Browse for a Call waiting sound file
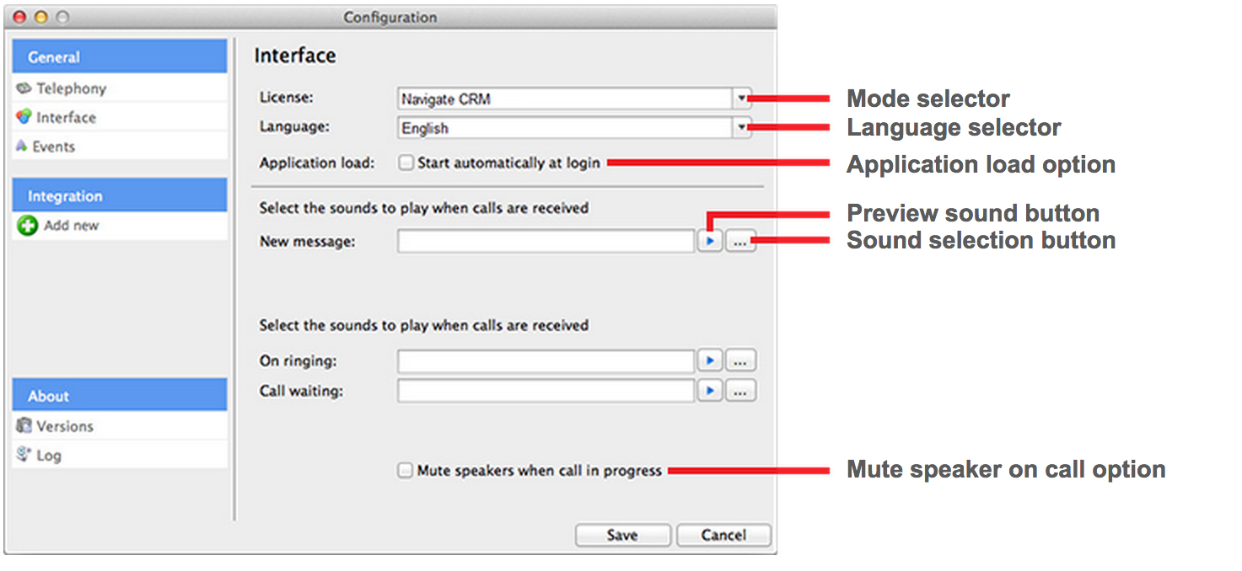 (740, 391)
